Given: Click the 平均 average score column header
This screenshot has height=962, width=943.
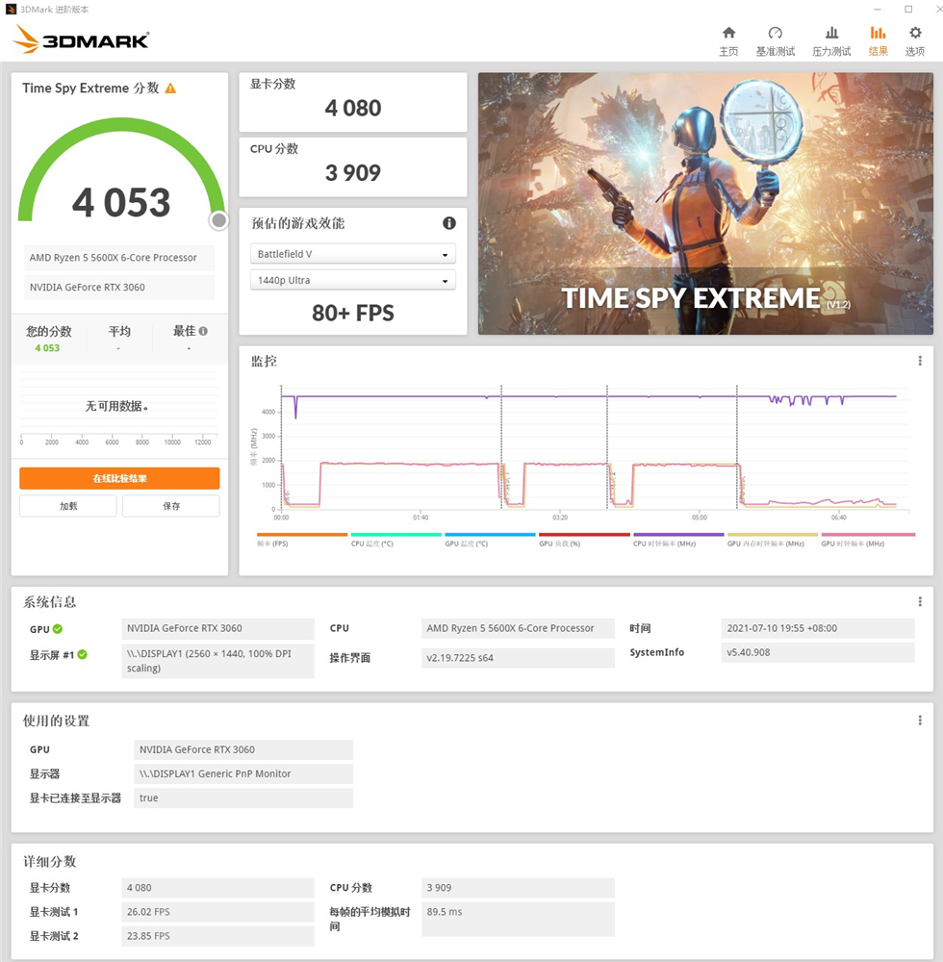Looking at the screenshot, I should click(x=119, y=331).
